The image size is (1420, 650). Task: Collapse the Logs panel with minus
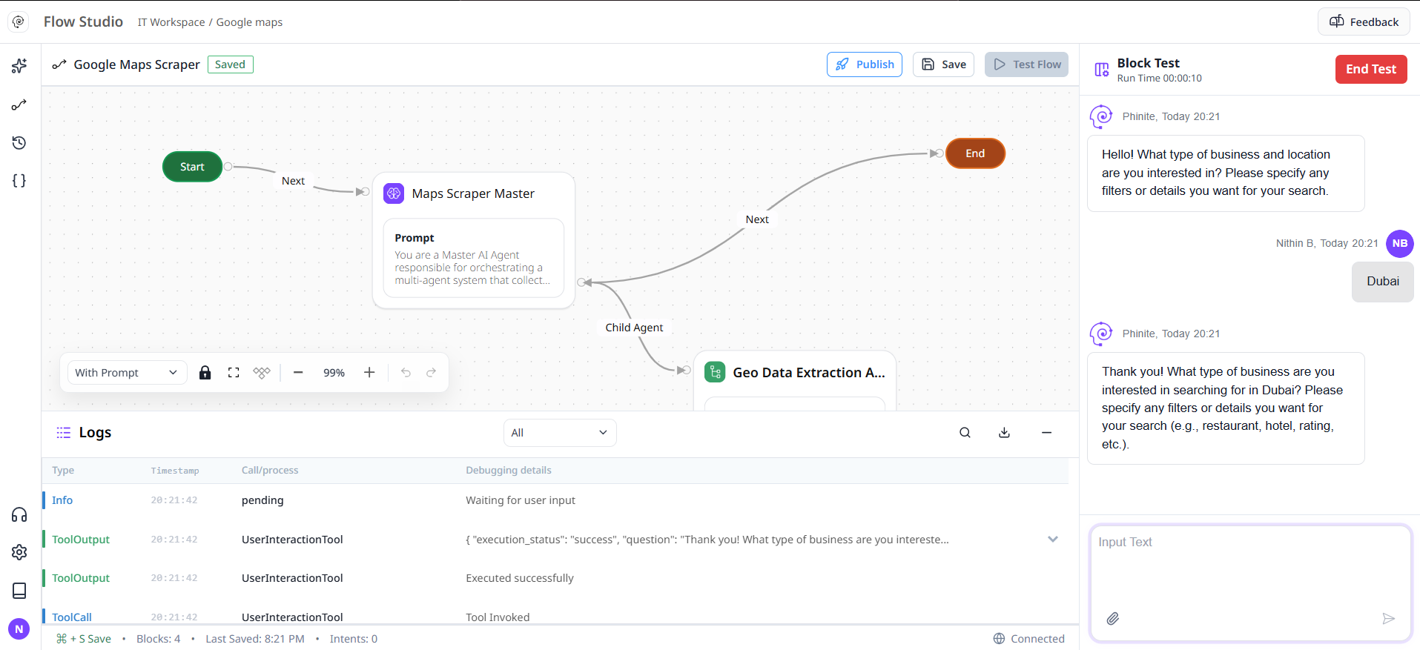[x=1046, y=433]
